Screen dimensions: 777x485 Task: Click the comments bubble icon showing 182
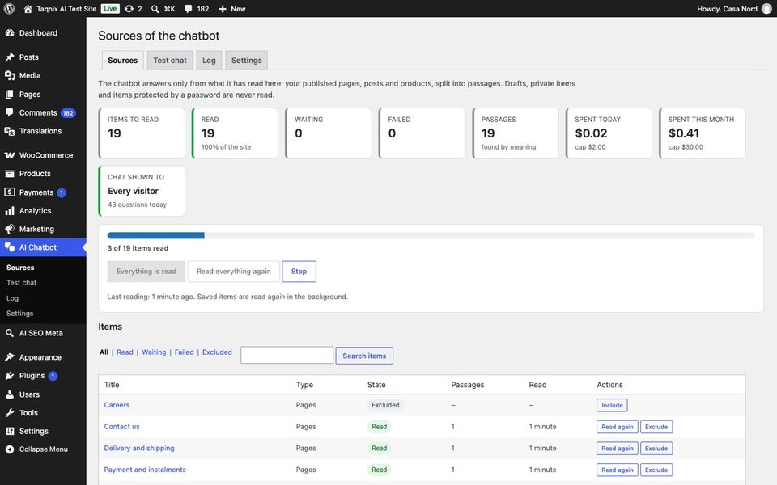[x=188, y=9]
